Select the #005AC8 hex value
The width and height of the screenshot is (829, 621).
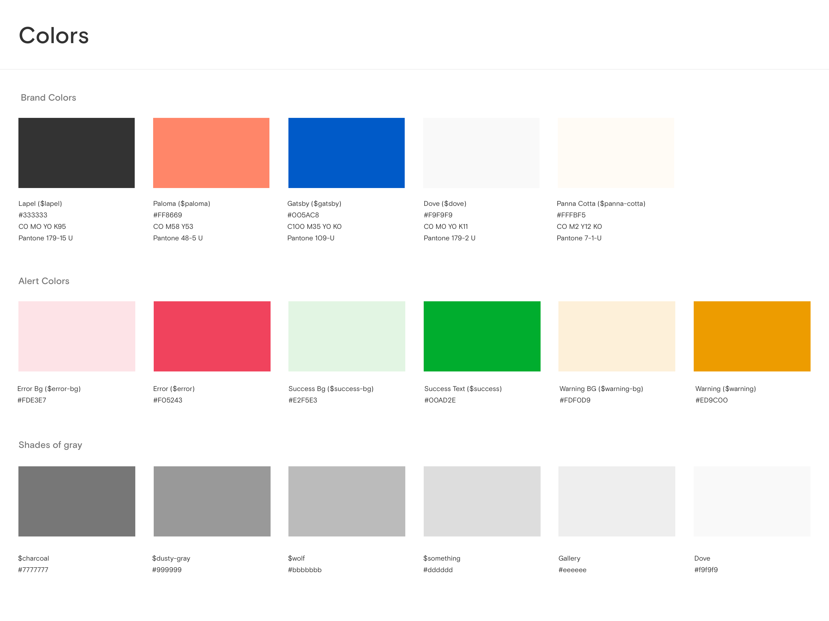303,215
